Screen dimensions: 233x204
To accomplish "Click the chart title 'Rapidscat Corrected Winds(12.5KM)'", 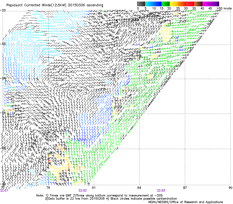I will pyautogui.click(x=36, y=5).
